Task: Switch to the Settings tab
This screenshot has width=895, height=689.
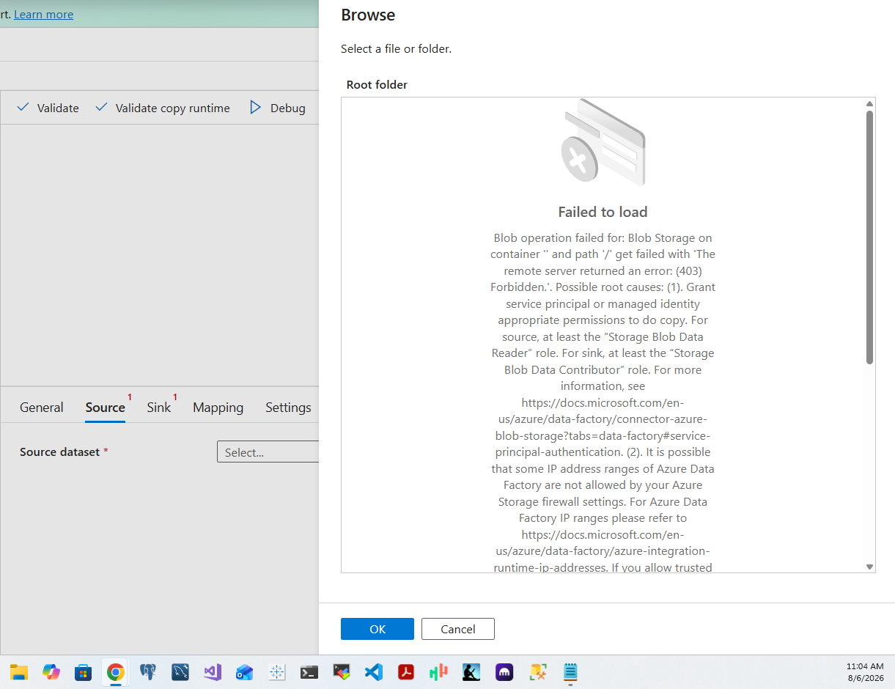Action: click(288, 408)
